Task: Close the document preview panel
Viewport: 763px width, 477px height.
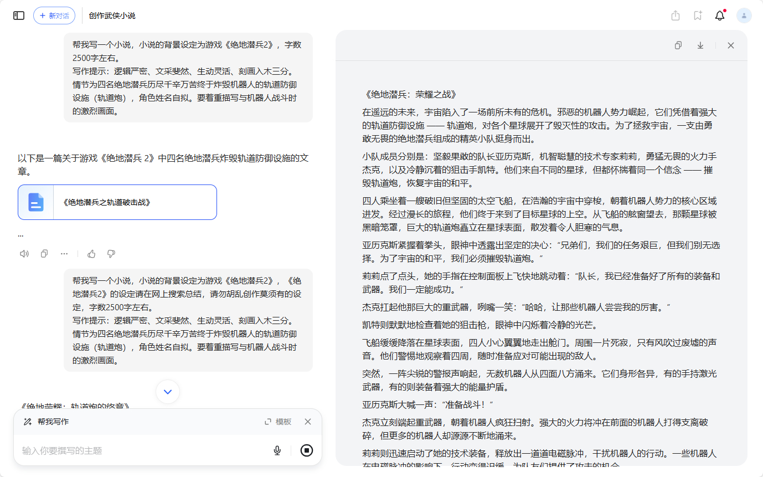Action: 731,45
